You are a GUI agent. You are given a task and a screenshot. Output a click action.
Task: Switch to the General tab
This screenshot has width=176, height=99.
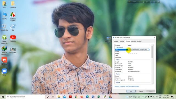[x=116, y=42]
